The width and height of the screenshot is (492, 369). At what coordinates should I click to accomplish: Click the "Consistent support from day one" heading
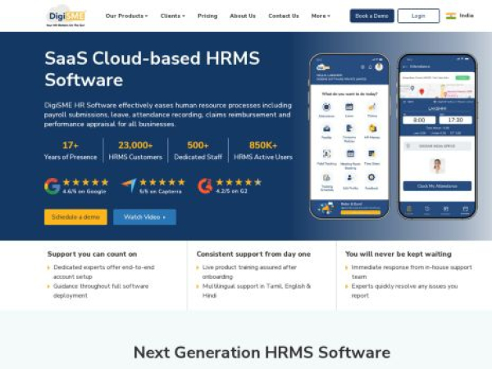pyautogui.click(x=253, y=254)
